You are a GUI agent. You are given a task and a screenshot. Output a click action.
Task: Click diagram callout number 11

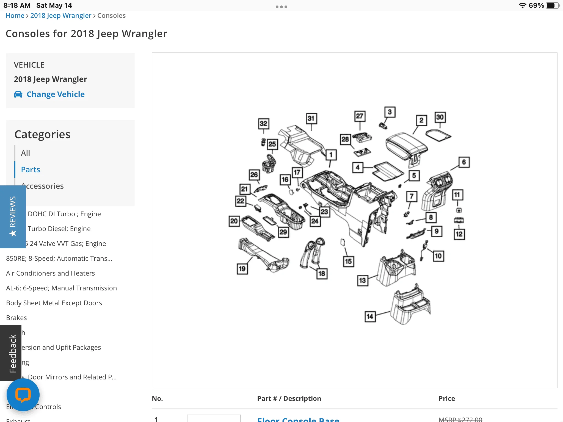[x=457, y=195]
